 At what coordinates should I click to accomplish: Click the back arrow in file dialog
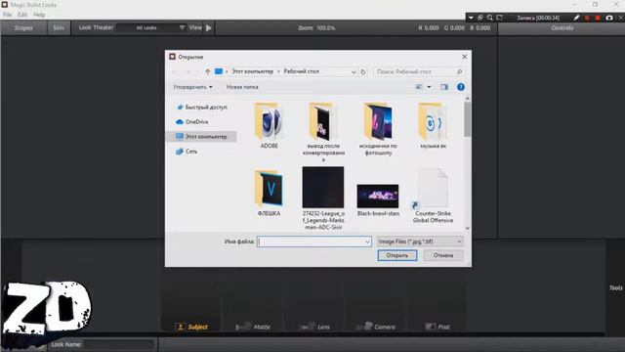click(175, 71)
